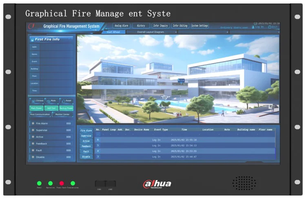
Task: Click the Location field in First Fire Info
Action: [57, 83]
